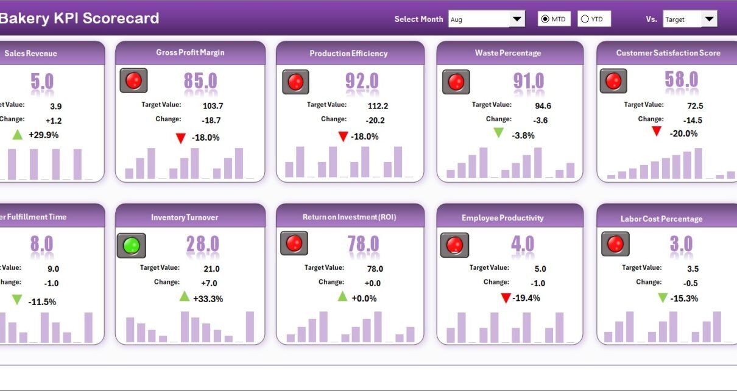Click the green status light on Inventory Turnover
737x391 pixels.
(x=132, y=245)
